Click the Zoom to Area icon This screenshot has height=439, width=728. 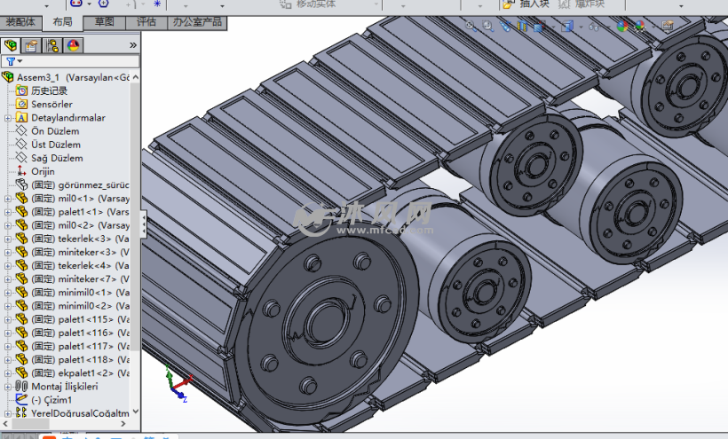488,27
